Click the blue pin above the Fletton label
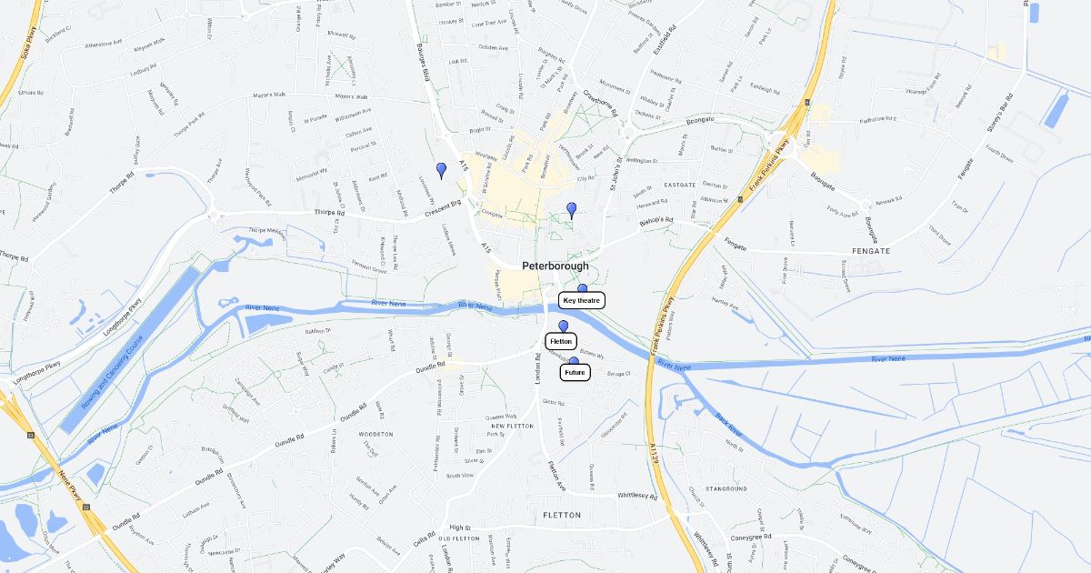 coord(563,327)
